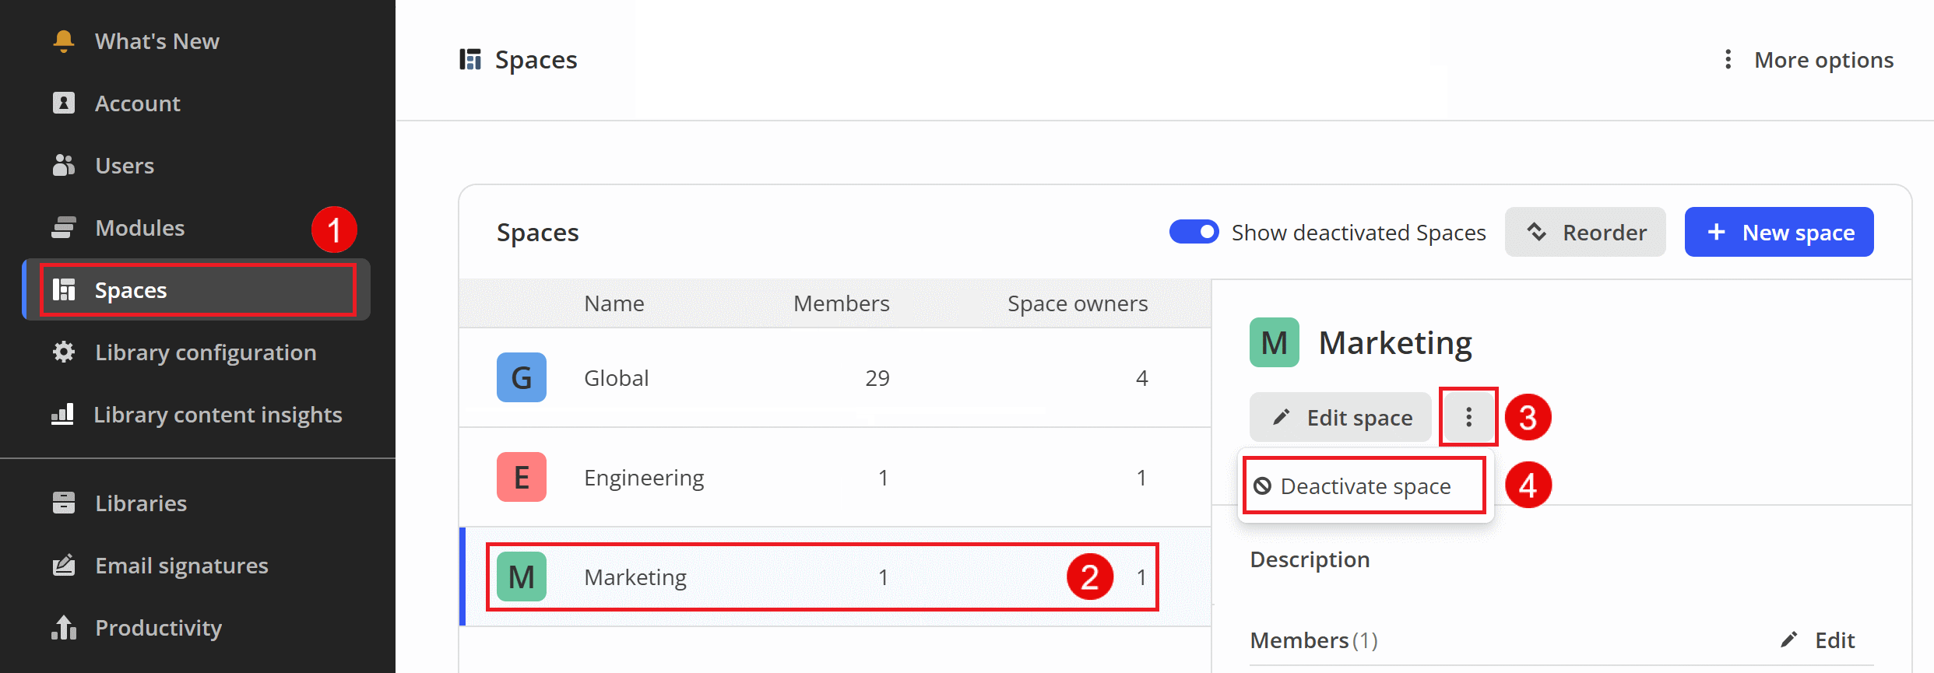Select the Users people icon
The image size is (1934, 673).
click(64, 165)
